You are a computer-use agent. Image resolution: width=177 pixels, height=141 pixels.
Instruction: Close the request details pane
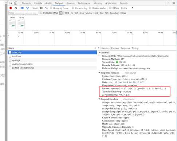point(99,48)
